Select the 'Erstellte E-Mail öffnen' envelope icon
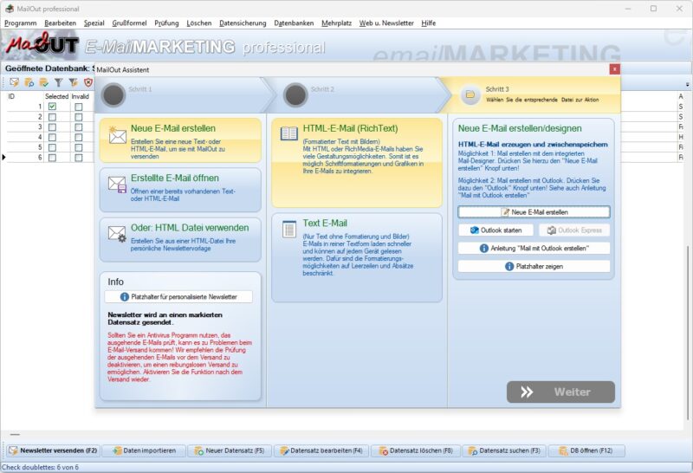 tap(118, 185)
